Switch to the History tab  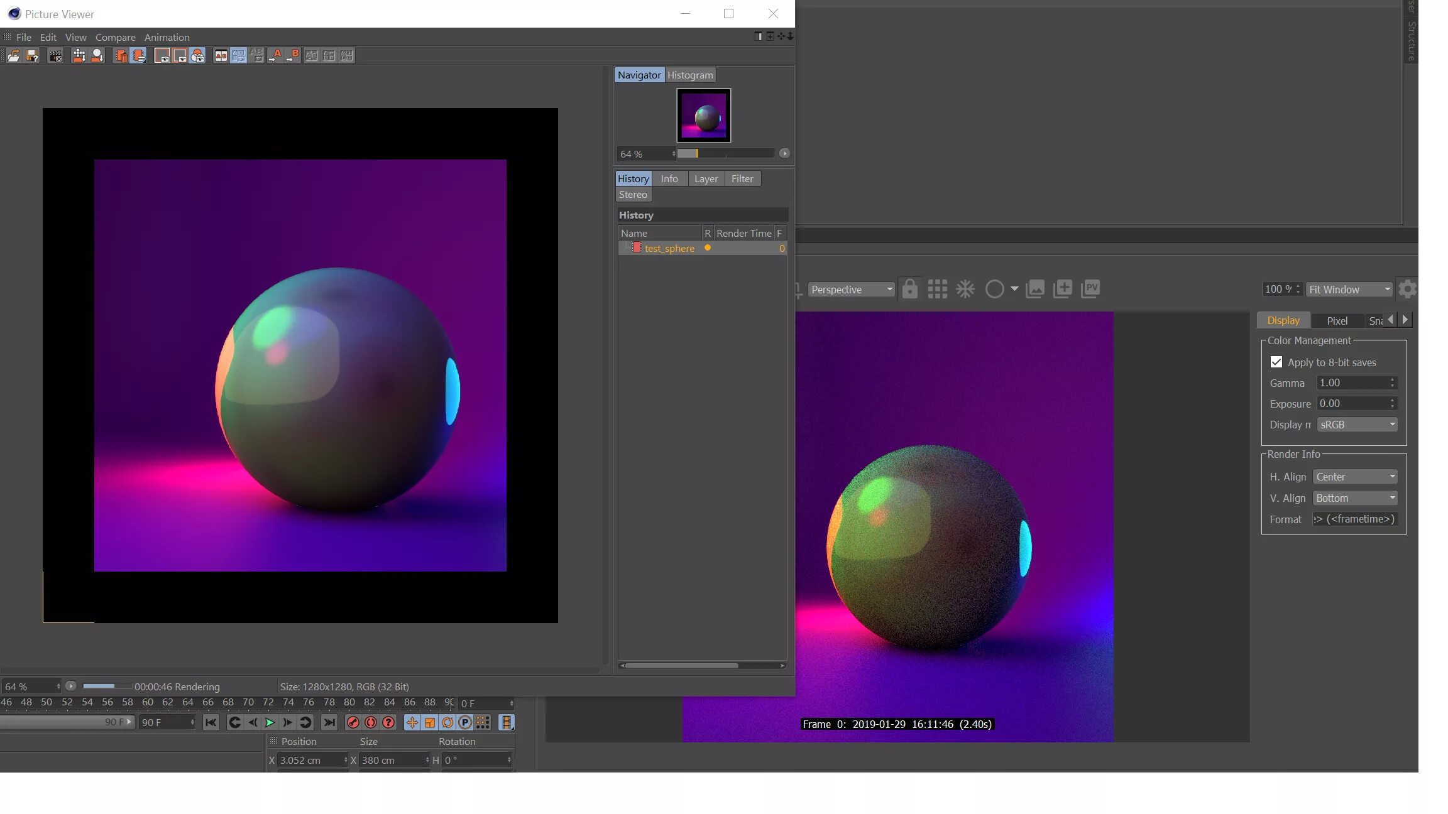tap(633, 178)
